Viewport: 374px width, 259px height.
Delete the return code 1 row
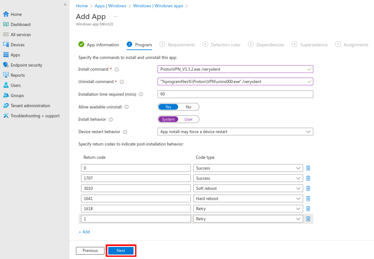[308, 219]
